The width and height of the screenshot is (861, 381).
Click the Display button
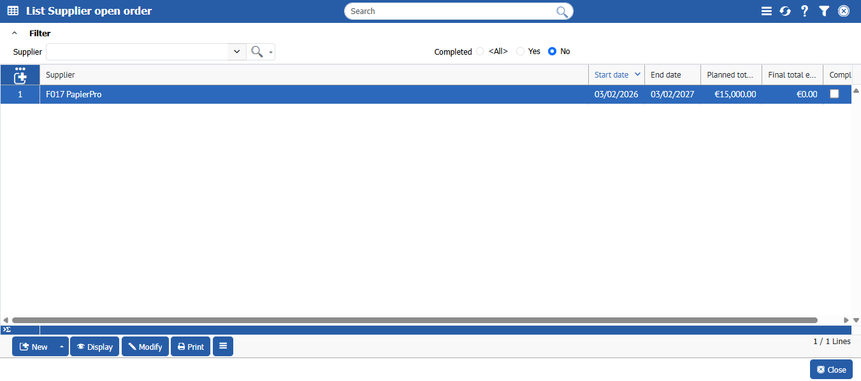click(x=94, y=347)
